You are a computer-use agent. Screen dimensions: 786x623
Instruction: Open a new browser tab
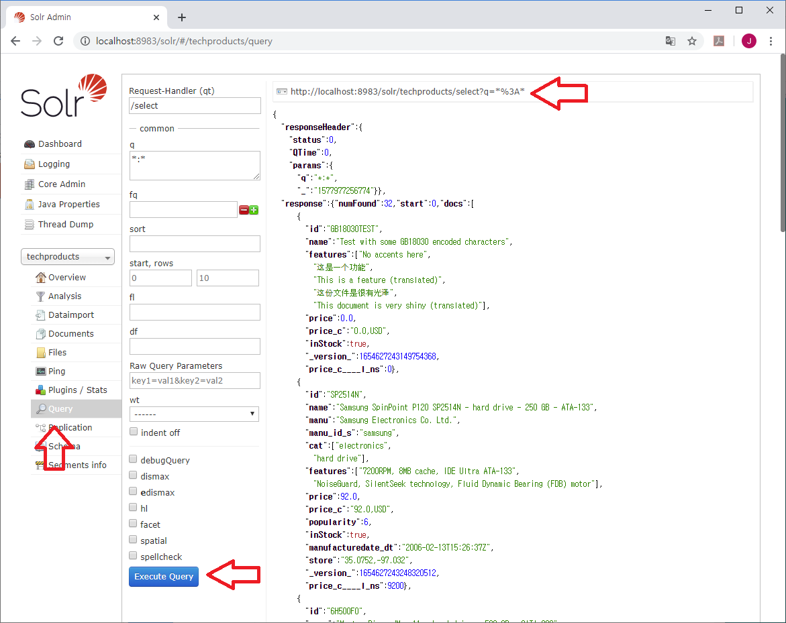coord(182,17)
